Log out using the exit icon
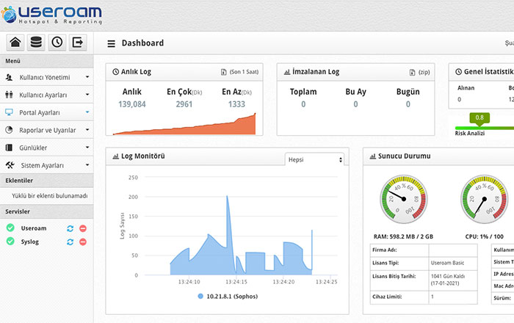Image resolution: width=514 pixels, height=323 pixels. click(78, 43)
